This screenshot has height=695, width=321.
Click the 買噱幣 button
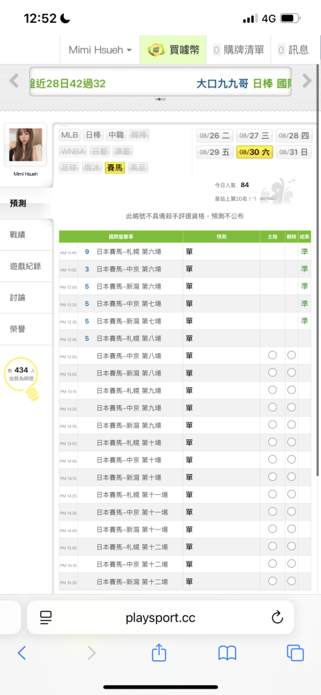(174, 50)
